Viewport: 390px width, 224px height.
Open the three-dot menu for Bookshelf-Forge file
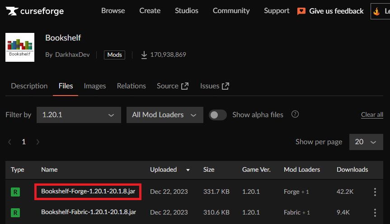pos(375,192)
